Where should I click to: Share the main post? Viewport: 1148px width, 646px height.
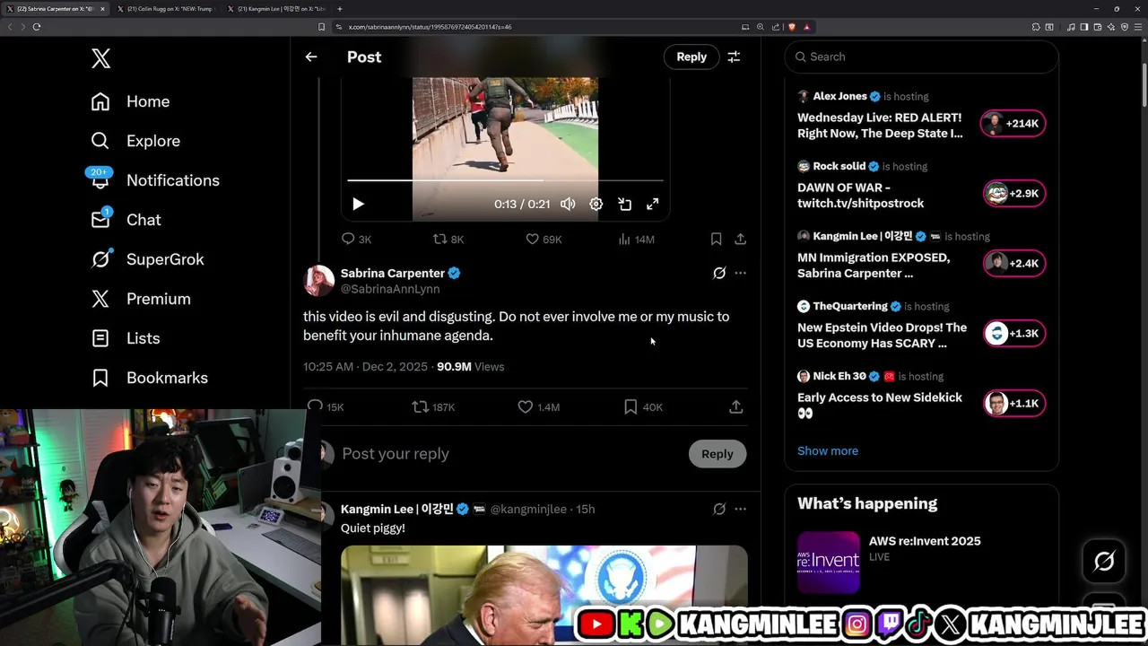pos(735,407)
